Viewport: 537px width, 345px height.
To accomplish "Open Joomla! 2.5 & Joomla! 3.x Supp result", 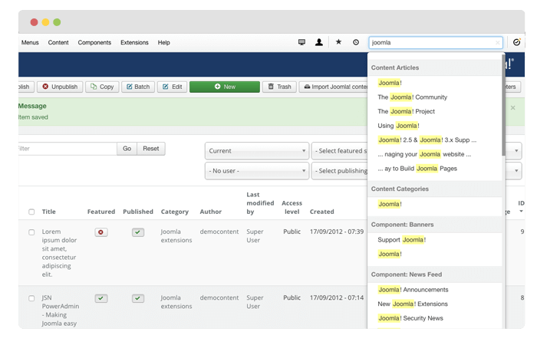I will (x=427, y=140).
